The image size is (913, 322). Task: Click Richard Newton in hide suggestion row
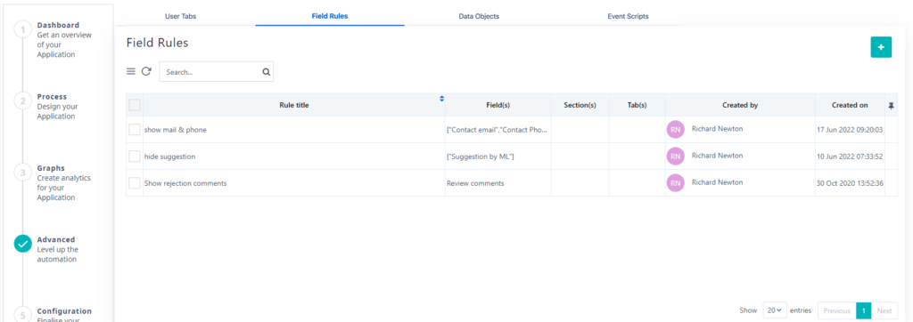coord(718,155)
